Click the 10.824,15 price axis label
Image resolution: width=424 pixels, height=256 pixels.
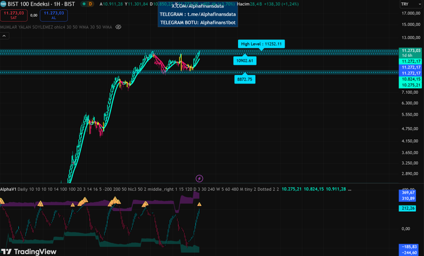point(411,79)
